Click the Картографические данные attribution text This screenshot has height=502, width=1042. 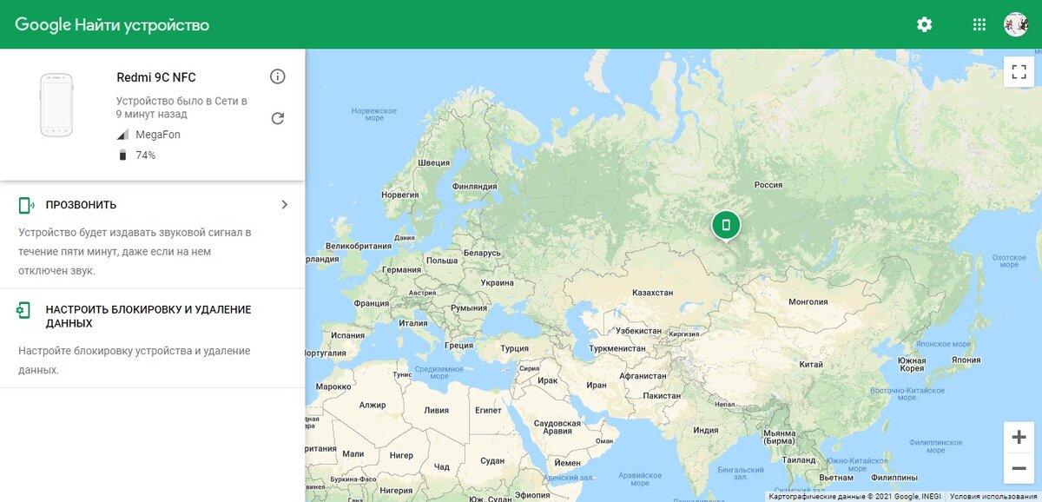[854, 497]
